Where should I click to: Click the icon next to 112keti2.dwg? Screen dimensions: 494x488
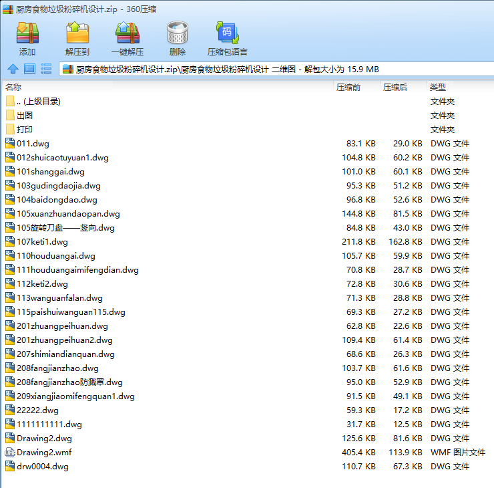click(x=10, y=284)
